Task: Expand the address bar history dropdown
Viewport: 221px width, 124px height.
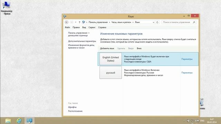Action: pyautogui.click(x=153, y=22)
